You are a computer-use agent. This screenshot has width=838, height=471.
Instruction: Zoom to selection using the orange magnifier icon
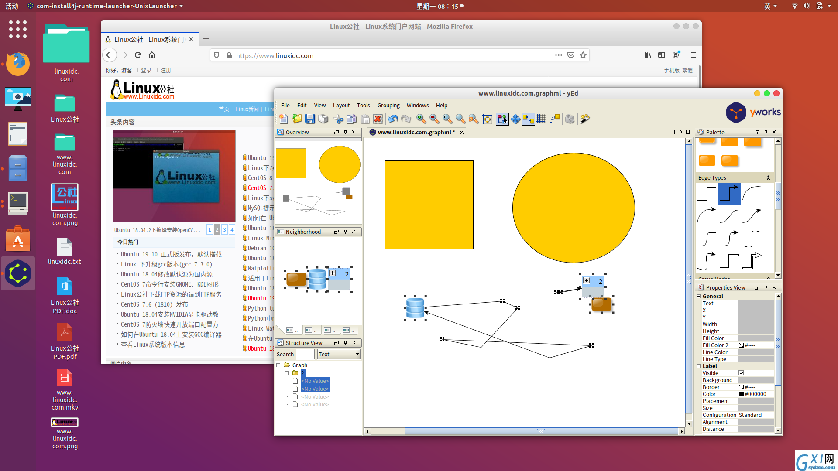click(x=474, y=119)
